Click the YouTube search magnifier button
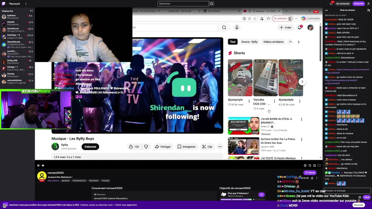This screenshot has height=209, width=372. point(224,27)
